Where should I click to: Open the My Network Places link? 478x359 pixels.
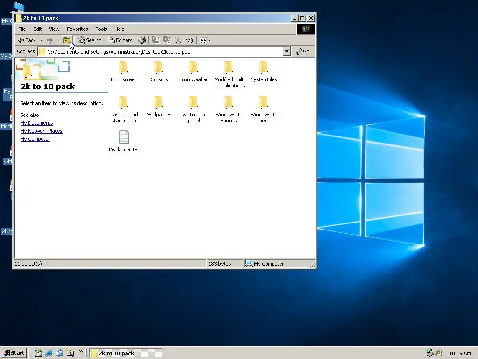[x=41, y=131]
